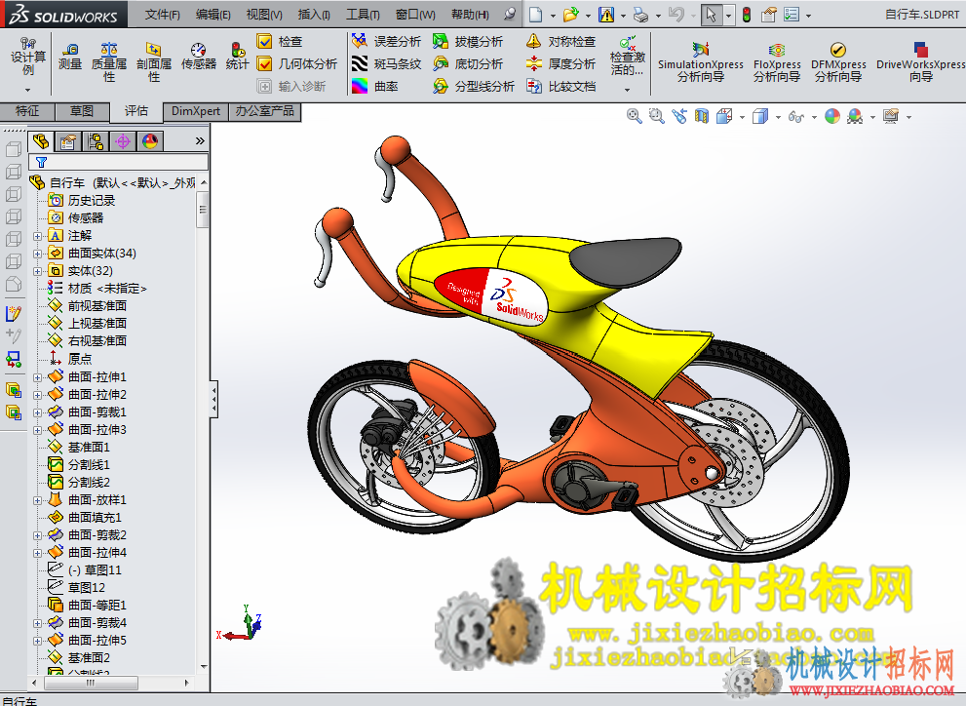Image resolution: width=966 pixels, height=706 pixels.
Task: Click the feature tree filter input field
Action: pos(118,162)
